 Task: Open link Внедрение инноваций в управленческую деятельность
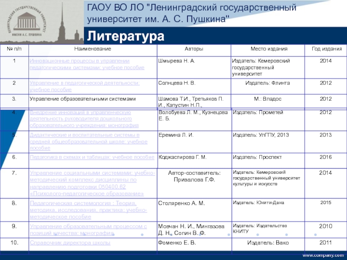(x=84, y=119)
